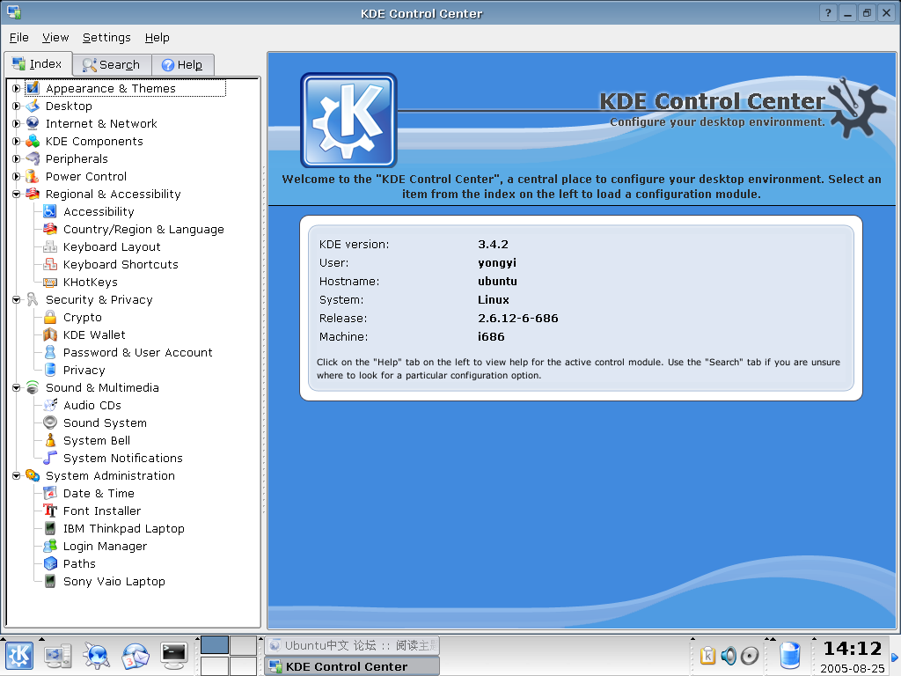The width and height of the screenshot is (901, 676).
Task: Open the Accessibility module icon
Action: click(50, 211)
